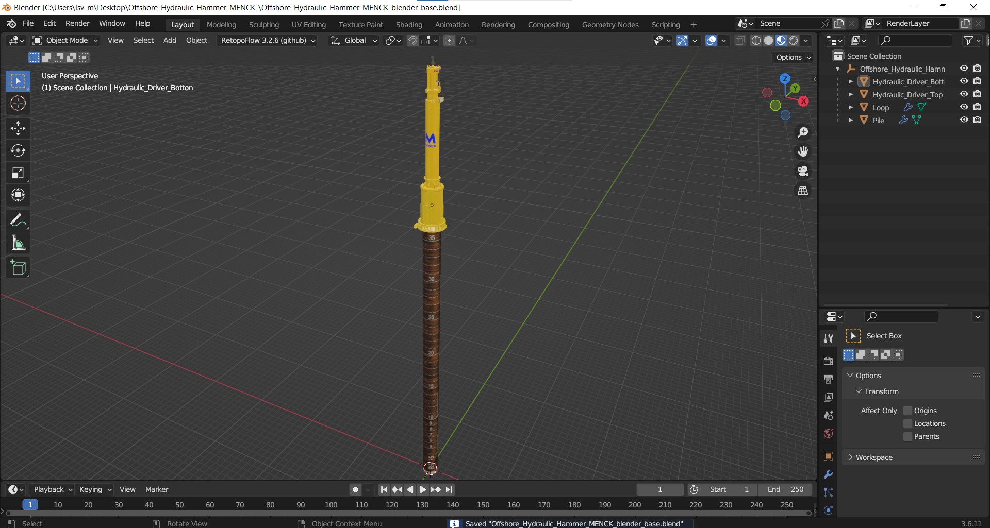990x528 pixels.
Task: Activate the Rotate tool
Action: (x=18, y=150)
